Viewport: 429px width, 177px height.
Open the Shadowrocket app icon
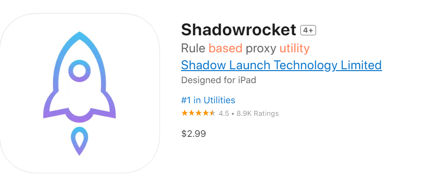pyautogui.click(x=80, y=93)
